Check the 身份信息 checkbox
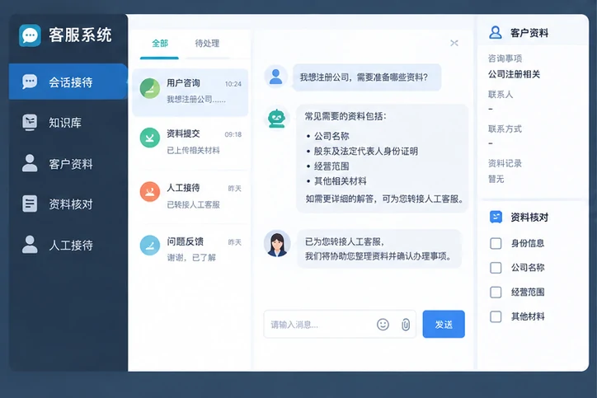Image resolution: width=597 pixels, height=398 pixels. coord(496,243)
